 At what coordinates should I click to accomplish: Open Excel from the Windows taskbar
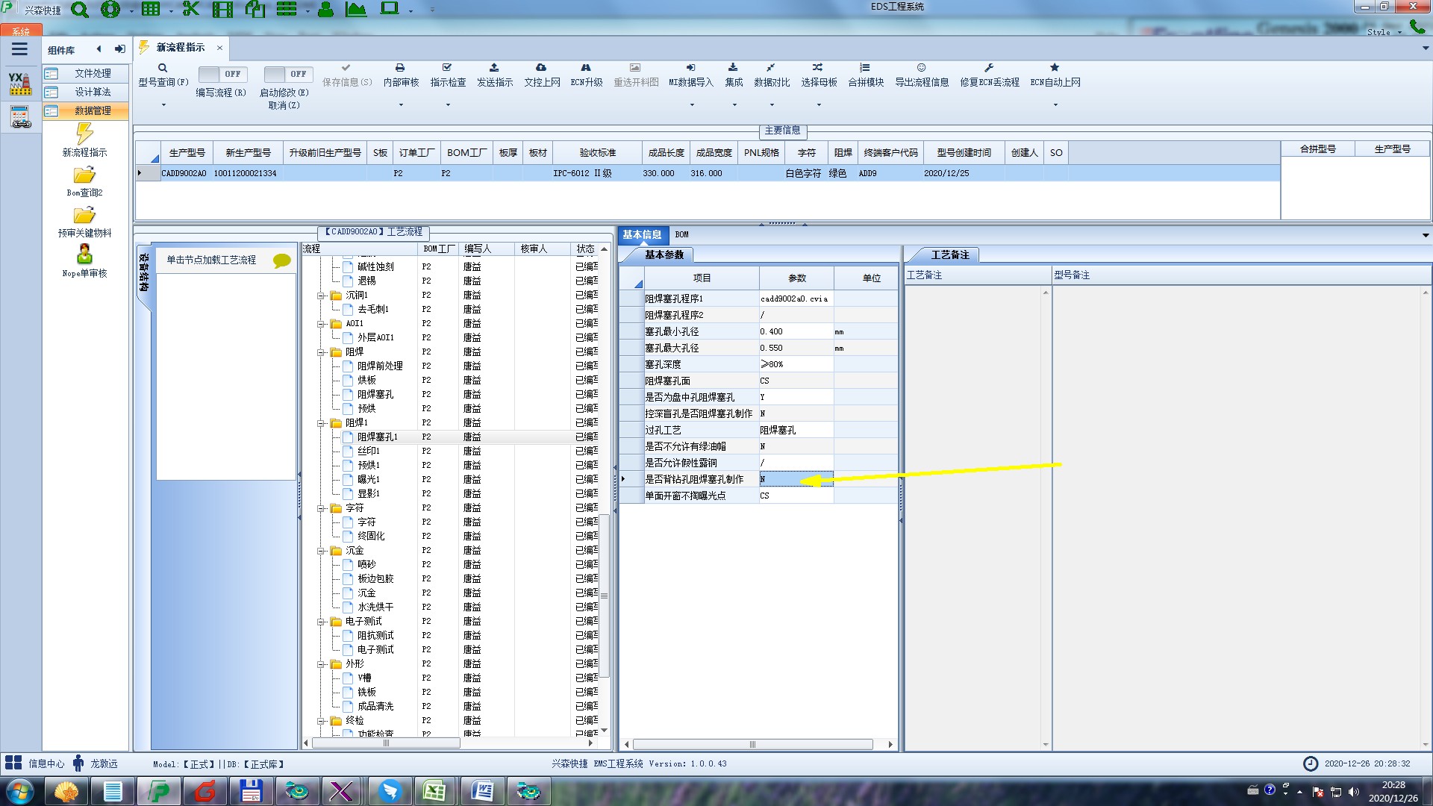click(x=434, y=790)
